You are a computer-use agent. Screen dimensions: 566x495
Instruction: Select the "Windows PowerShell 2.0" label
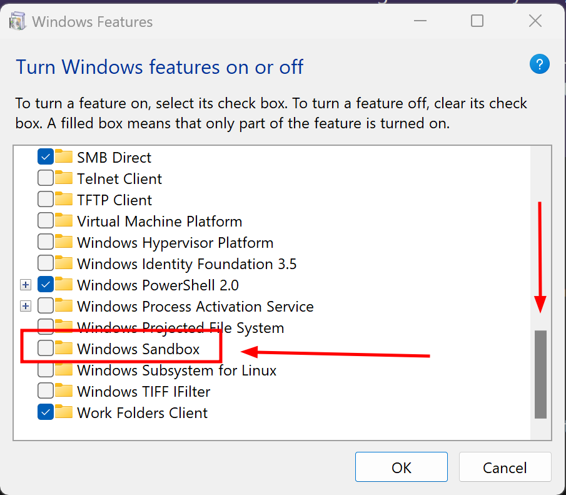[158, 285]
